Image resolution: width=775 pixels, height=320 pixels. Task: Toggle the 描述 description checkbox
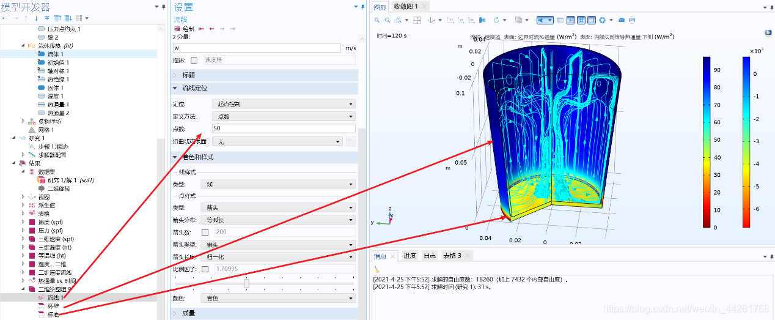coord(194,60)
